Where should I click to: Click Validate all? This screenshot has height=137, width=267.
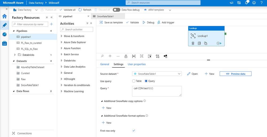[x=67, y=10]
